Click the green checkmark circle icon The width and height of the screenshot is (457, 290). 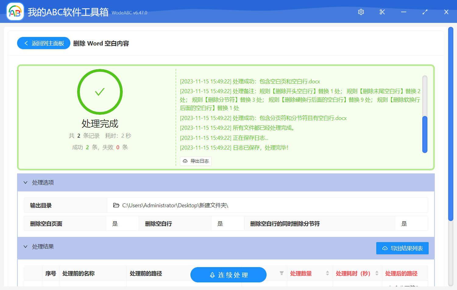[100, 92]
